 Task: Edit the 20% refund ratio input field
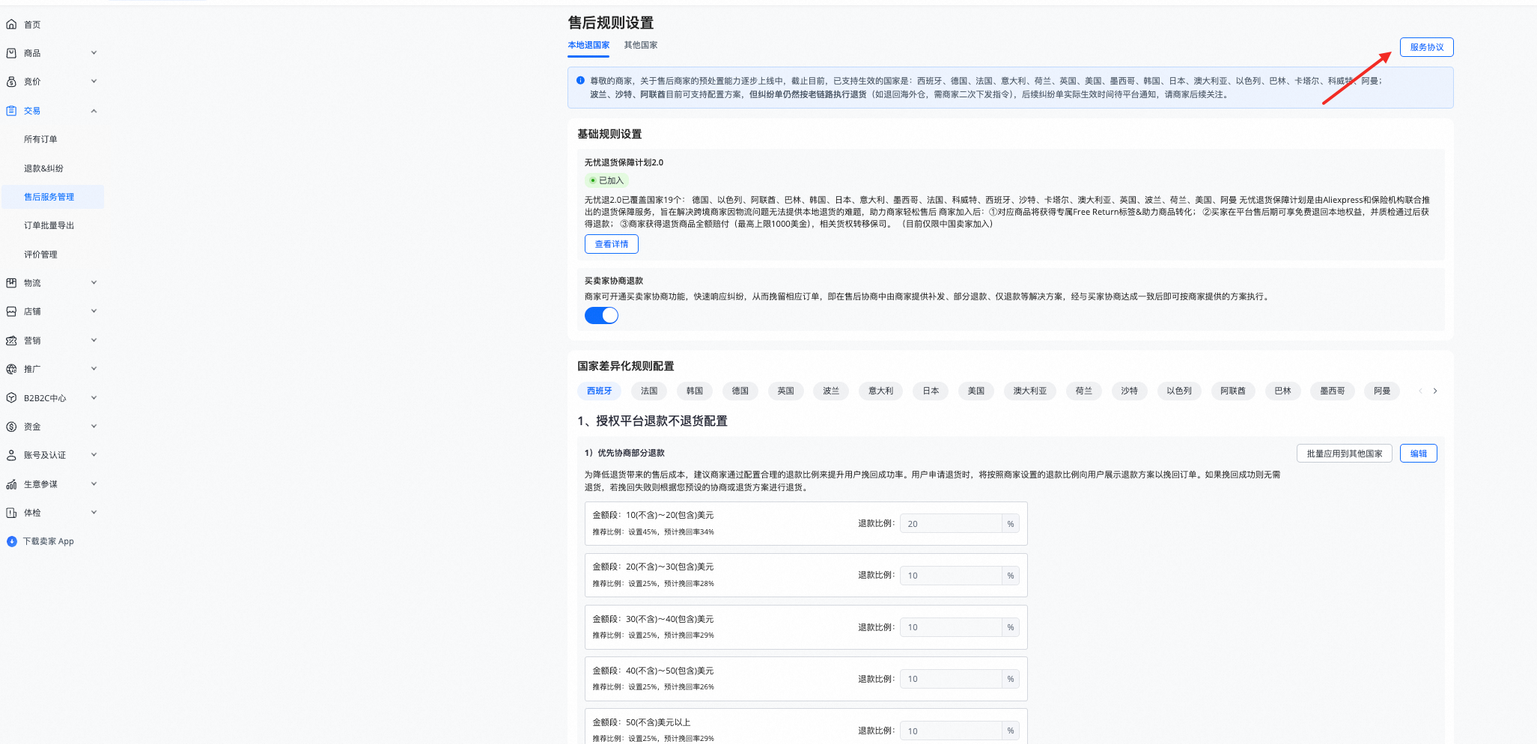[x=951, y=522]
